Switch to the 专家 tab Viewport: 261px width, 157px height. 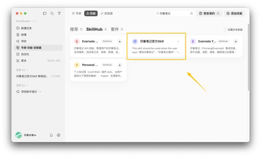click(77, 13)
